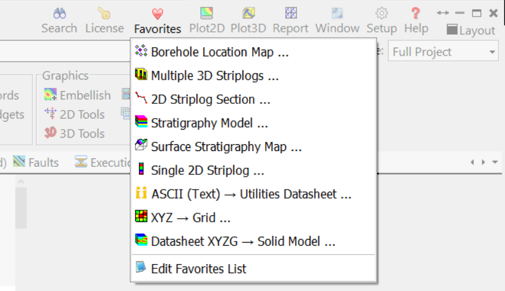
Task: Open the Plot2D menu
Action: point(208,20)
